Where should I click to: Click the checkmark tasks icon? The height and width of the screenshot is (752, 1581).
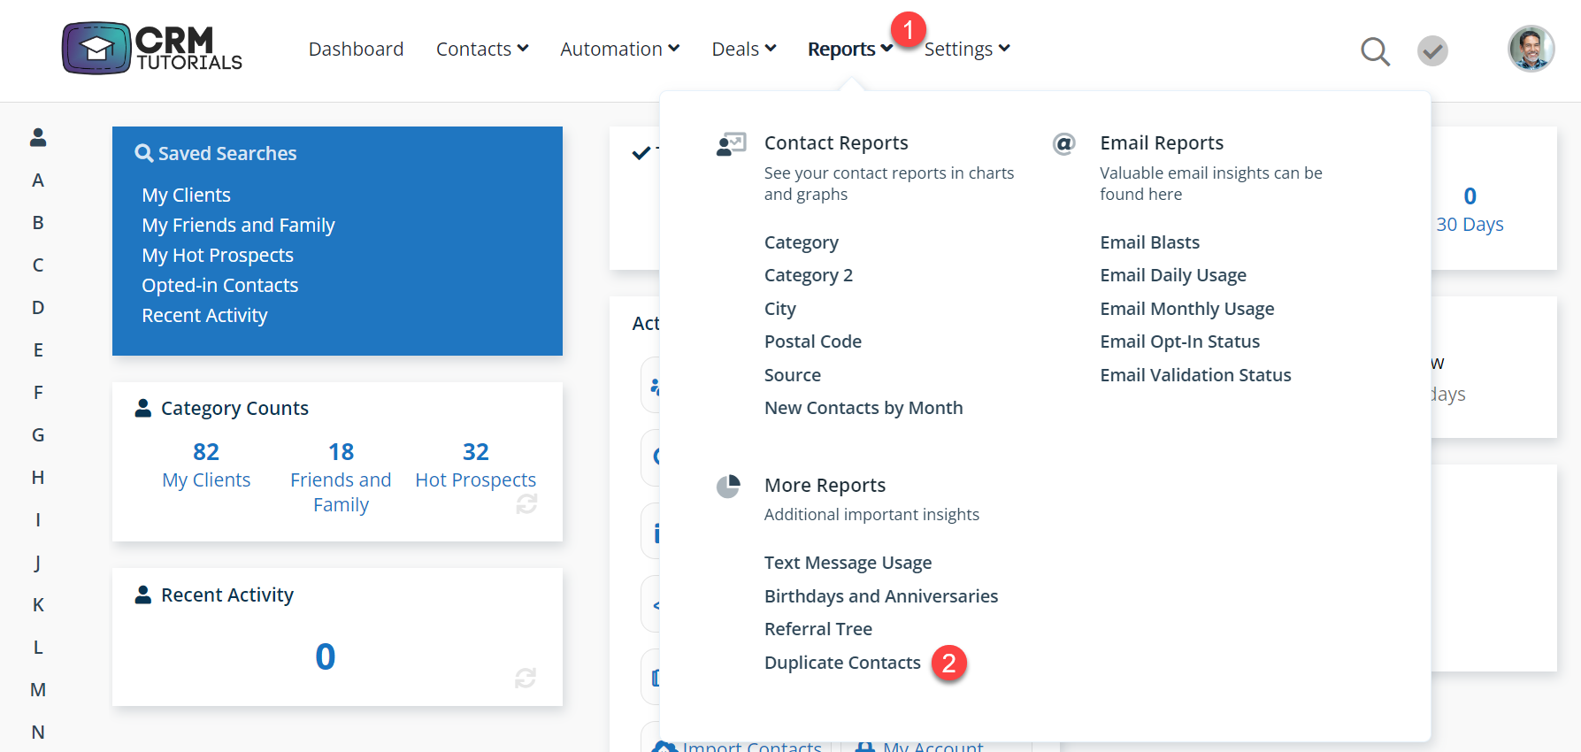[x=1432, y=50]
